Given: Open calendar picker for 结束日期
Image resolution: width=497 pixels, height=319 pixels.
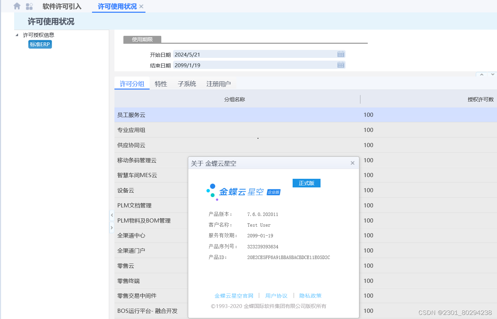Looking at the screenshot, I should pyautogui.click(x=341, y=65).
